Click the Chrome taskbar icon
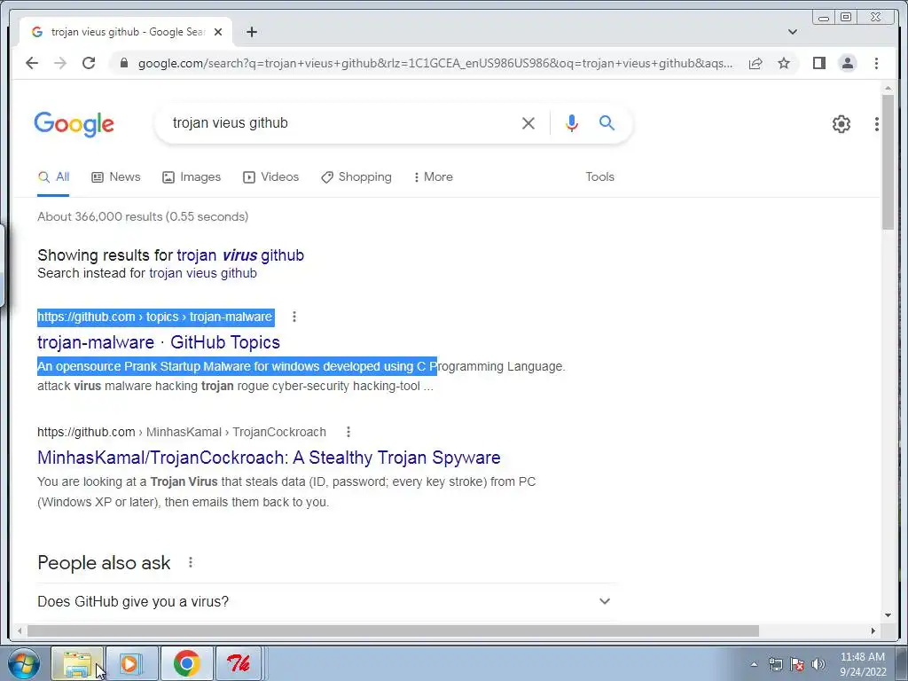Image resolution: width=908 pixels, height=681 pixels. (x=186, y=663)
